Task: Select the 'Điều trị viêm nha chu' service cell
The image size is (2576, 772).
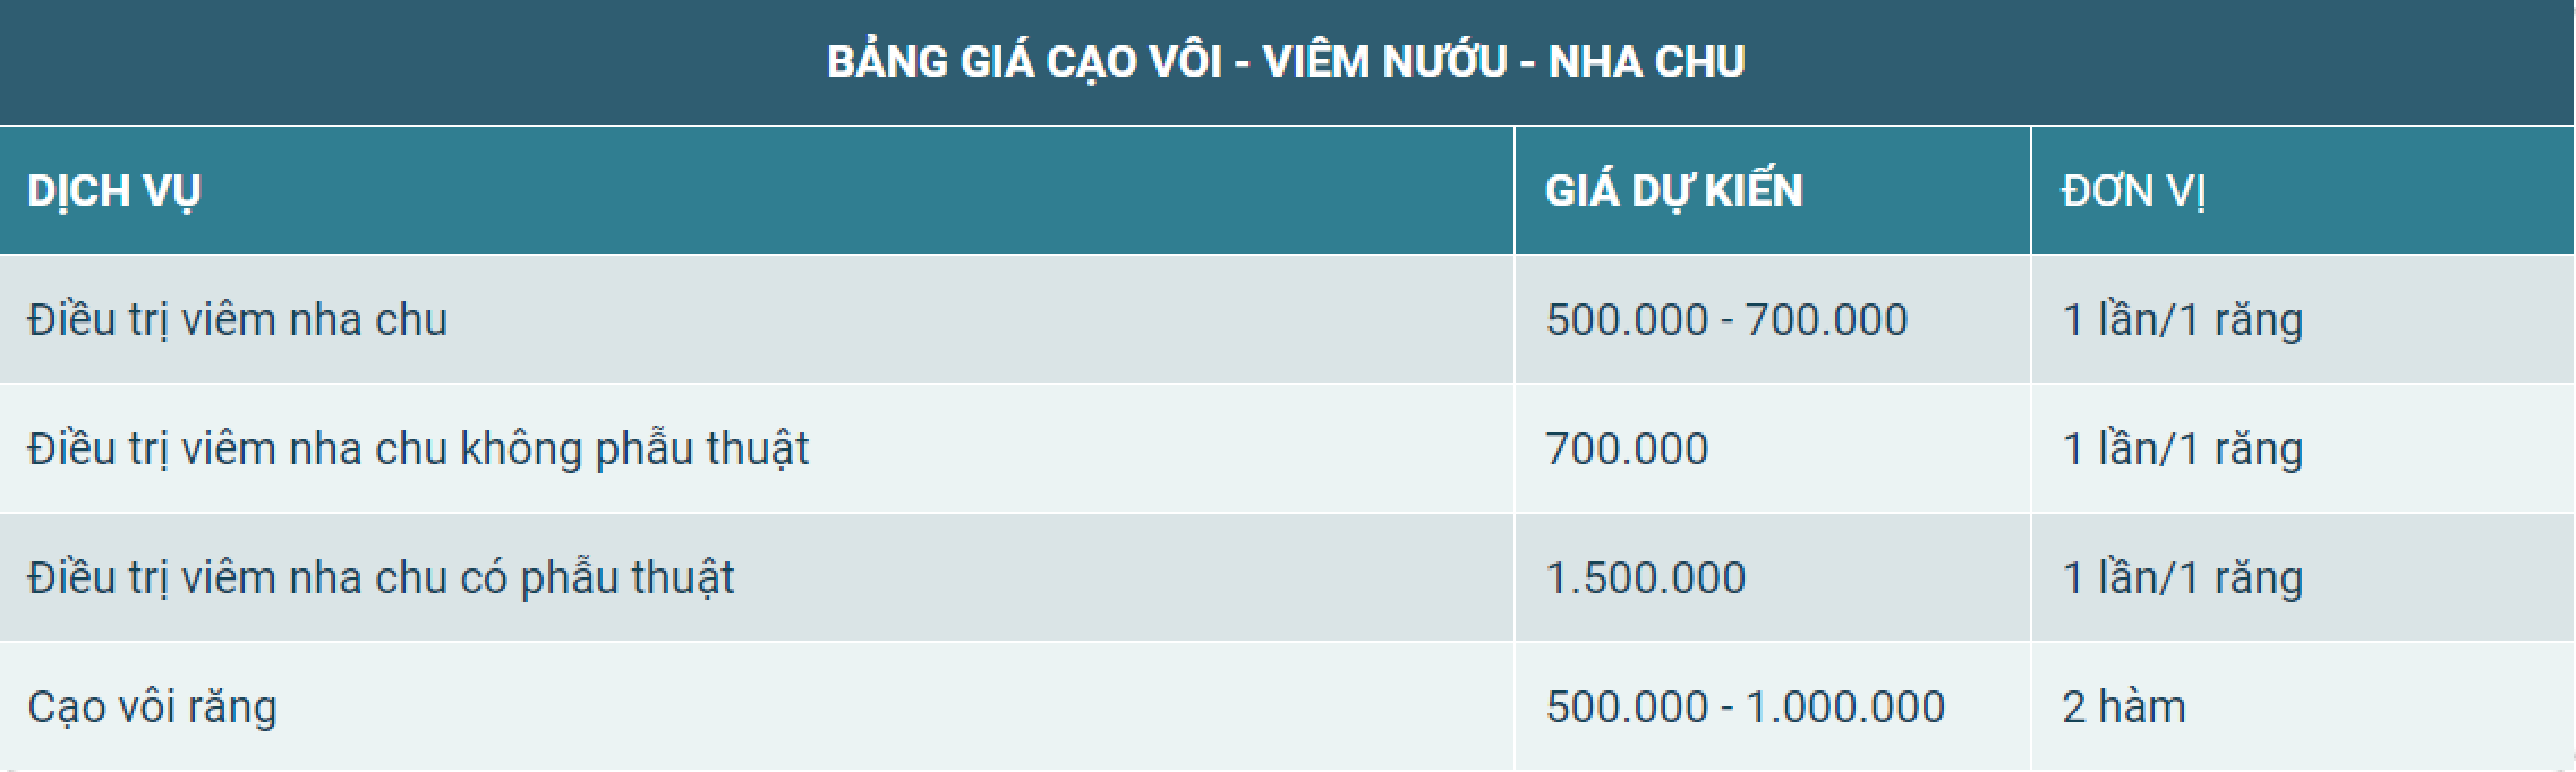Action: point(237,320)
